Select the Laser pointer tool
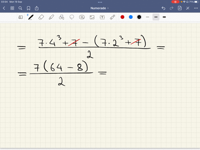 (112, 17)
